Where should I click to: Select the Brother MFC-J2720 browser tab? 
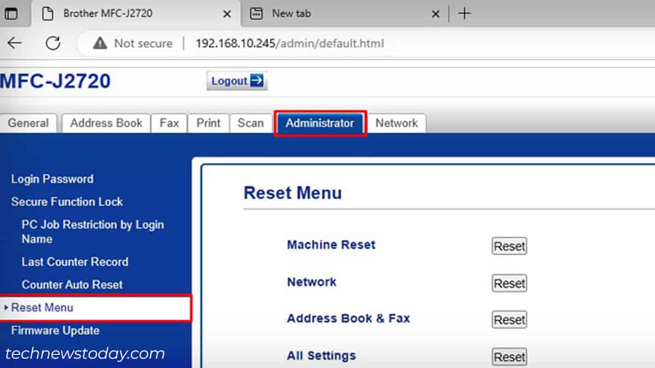137,14
